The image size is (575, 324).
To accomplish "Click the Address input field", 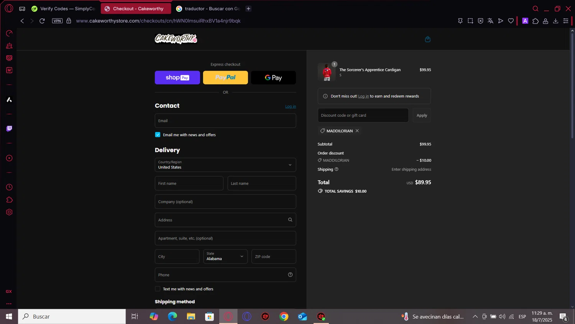I will pos(225,220).
